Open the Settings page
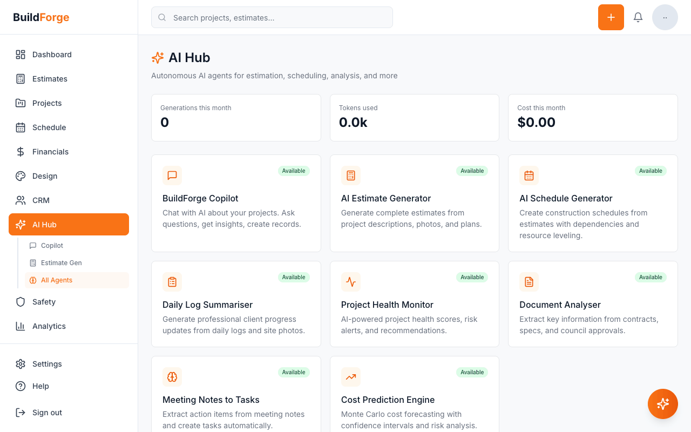The image size is (691, 432). 47,363
